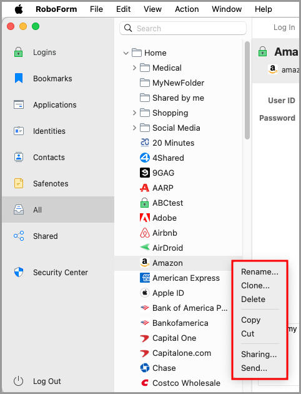This screenshot has height=394, width=301.
Task: Select Delete in the context menu
Action: [253, 300]
